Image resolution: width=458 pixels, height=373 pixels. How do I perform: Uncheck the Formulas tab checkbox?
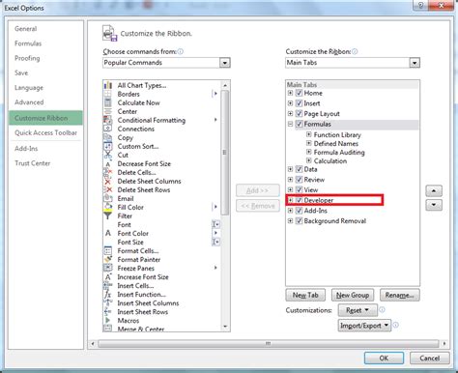pyautogui.click(x=299, y=124)
